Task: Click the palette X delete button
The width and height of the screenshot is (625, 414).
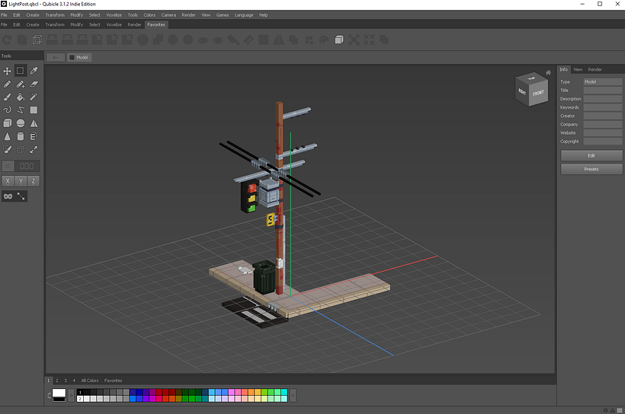Action: click(x=293, y=396)
